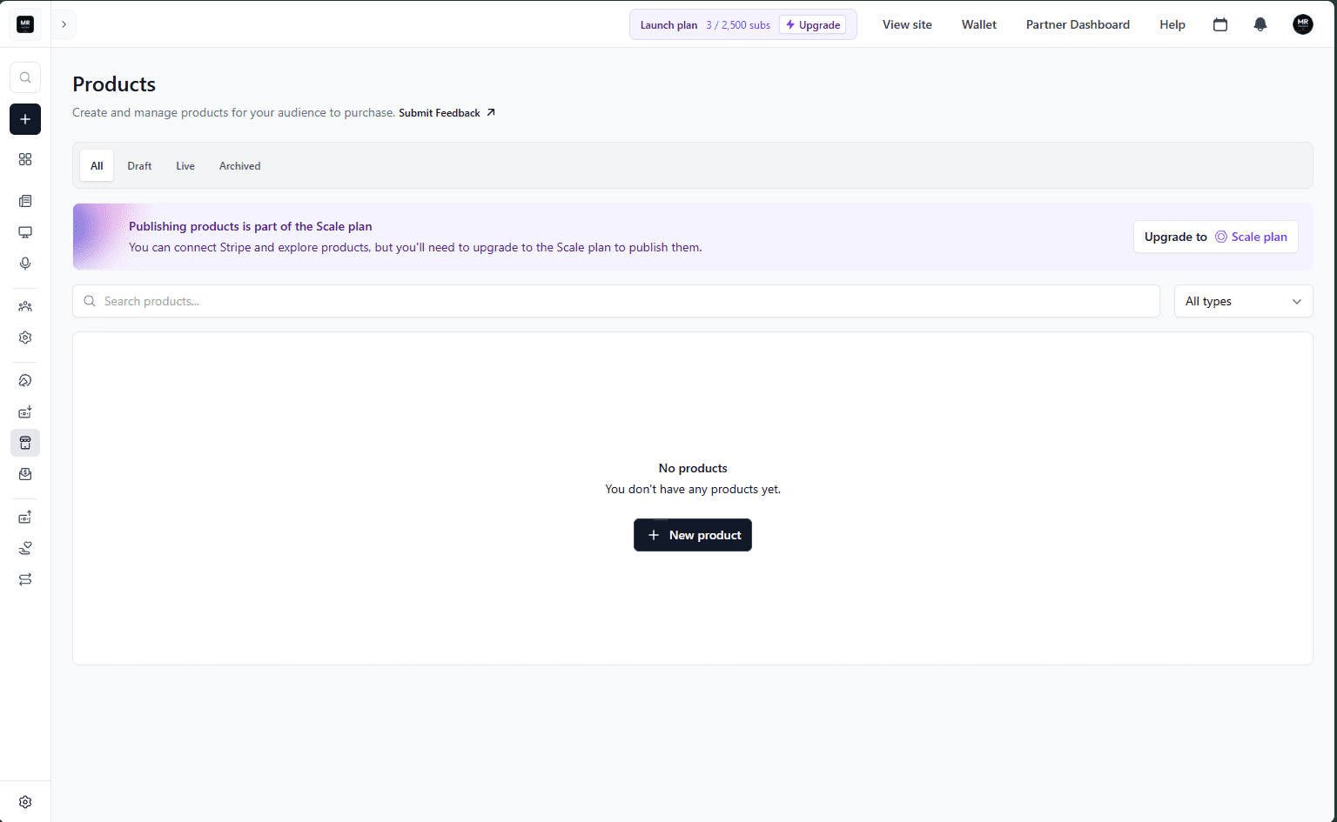Click the Launch plan label

668,25
